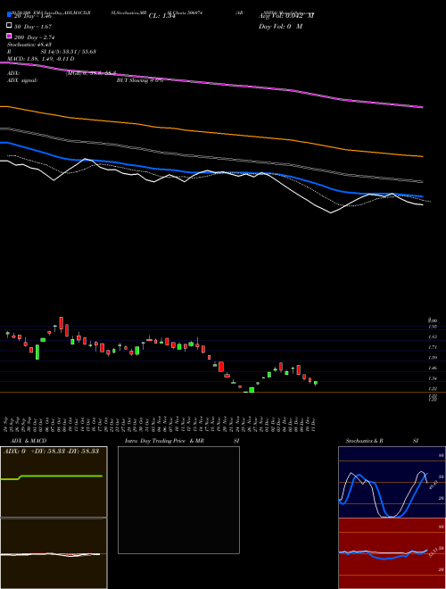Click the 'ADX signal:' label
This screenshot has width=446, height=589.
pyautogui.click(x=22, y=80)
